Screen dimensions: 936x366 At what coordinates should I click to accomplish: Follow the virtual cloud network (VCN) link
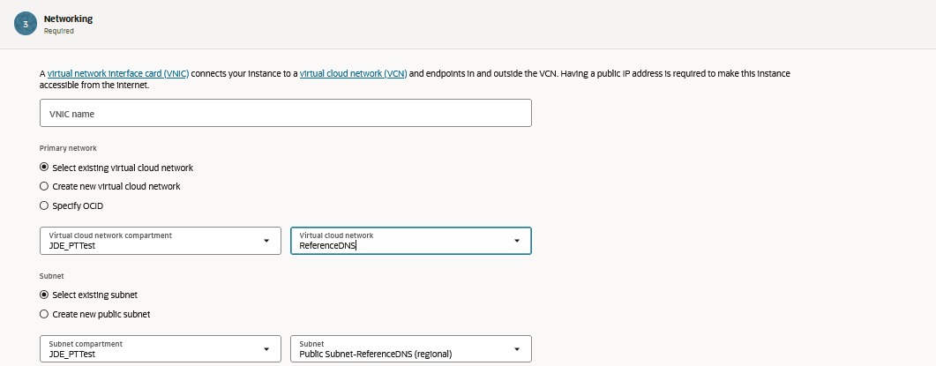click(353, 74)
